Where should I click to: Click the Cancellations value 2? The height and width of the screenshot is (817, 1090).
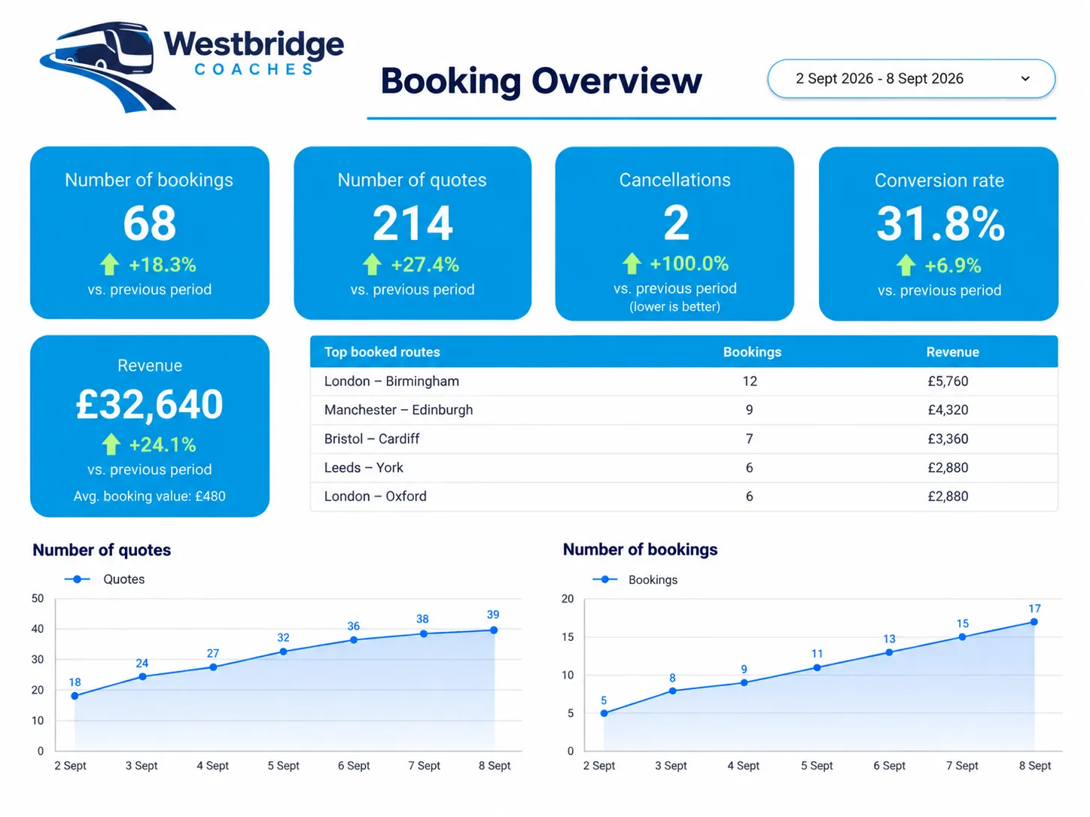click(x=676, y=223)
